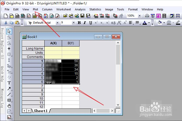Click the Save Template icon
This screenshot has height=121, width=182.
point(88,16)
